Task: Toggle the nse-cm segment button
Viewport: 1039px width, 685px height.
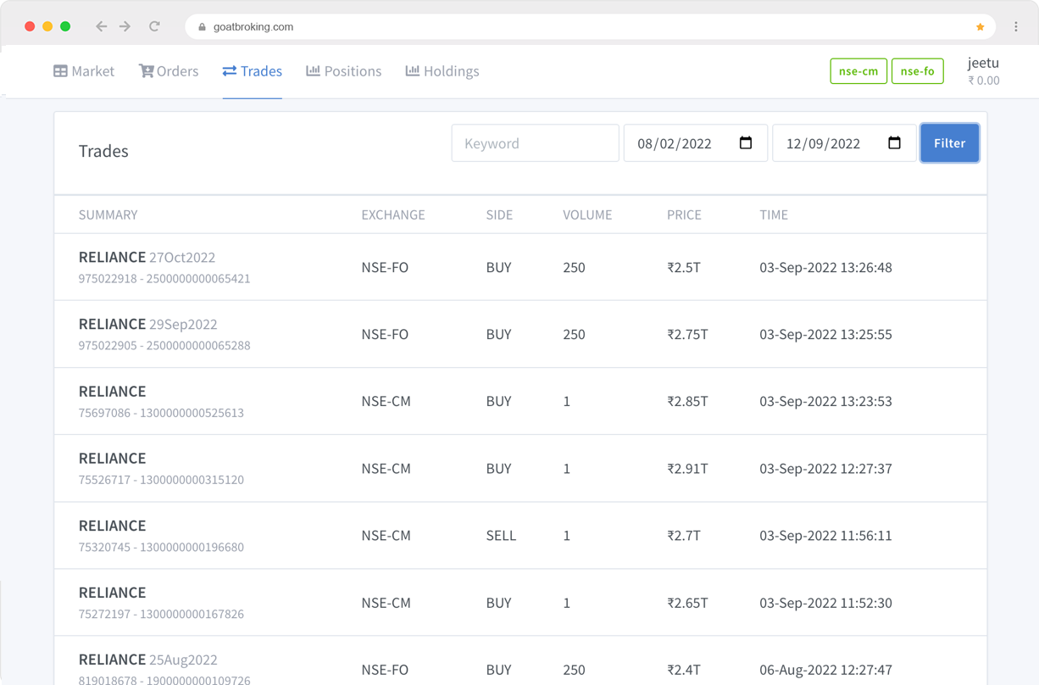Action: 858,71
